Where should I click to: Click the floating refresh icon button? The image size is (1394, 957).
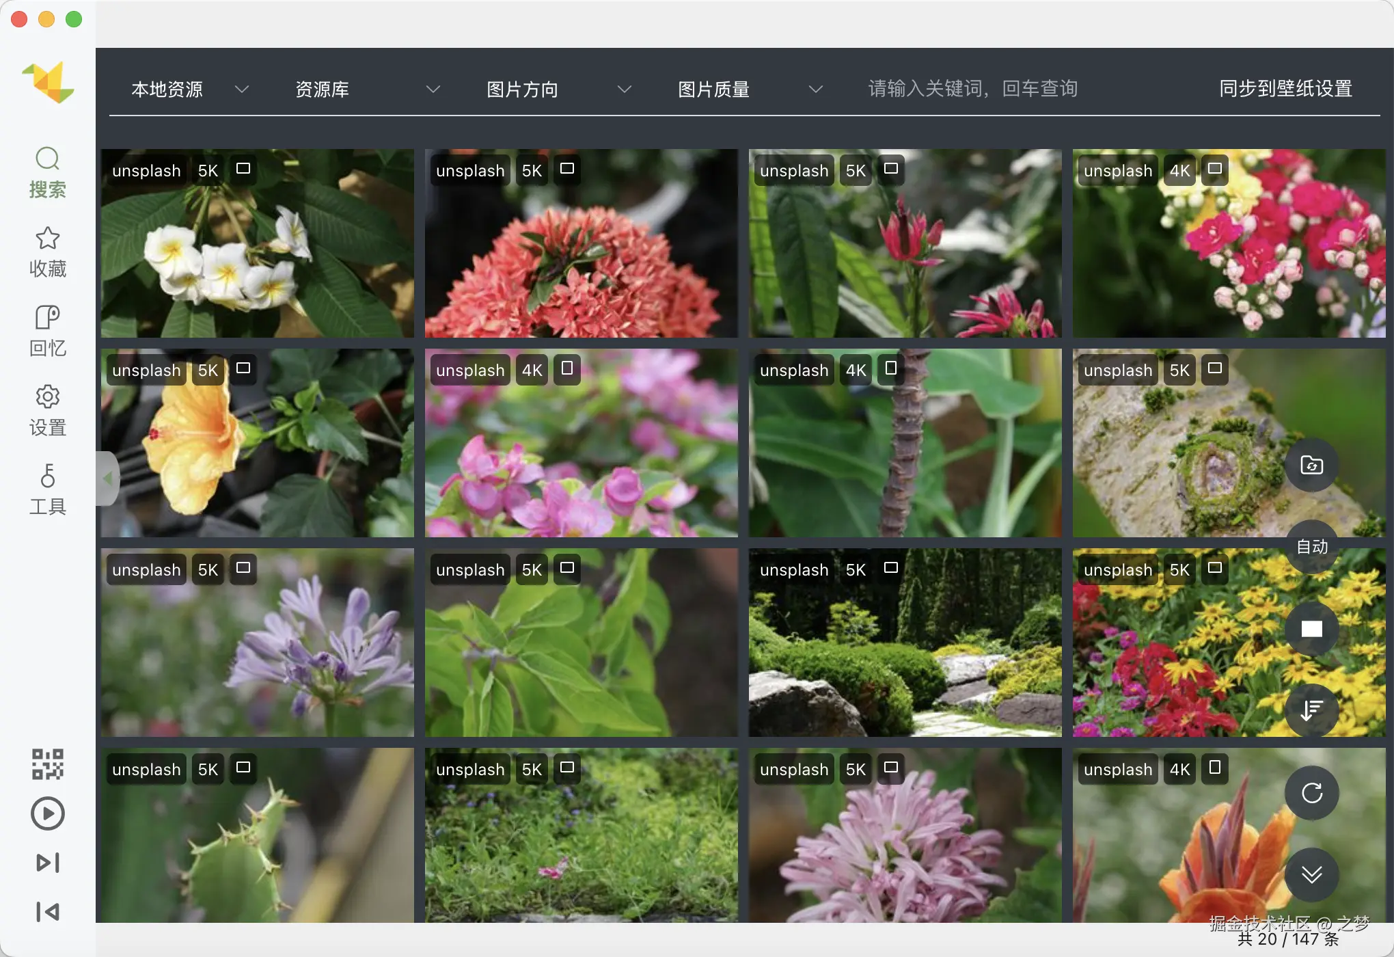click(x=1311, y=793)
